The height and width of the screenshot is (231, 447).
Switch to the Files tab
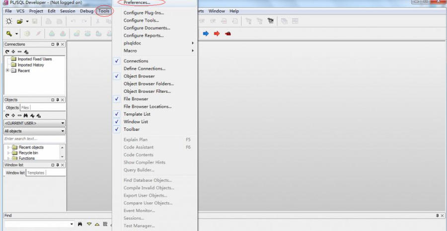click(25, 108)
